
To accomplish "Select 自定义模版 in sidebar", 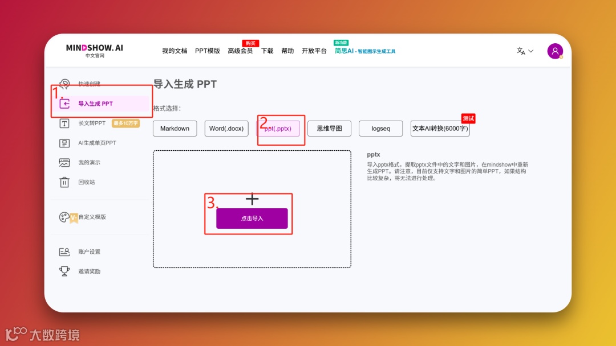I will coord(92,217).
